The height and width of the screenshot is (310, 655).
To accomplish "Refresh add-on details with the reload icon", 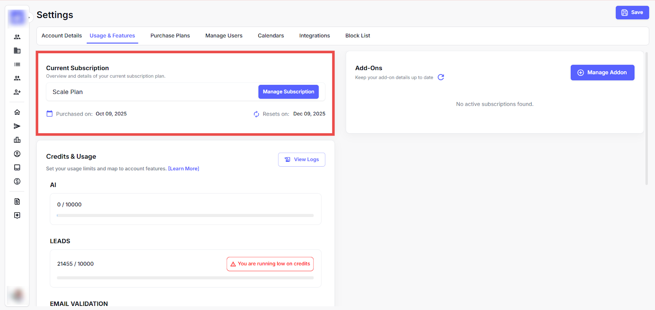I will 441,77.
